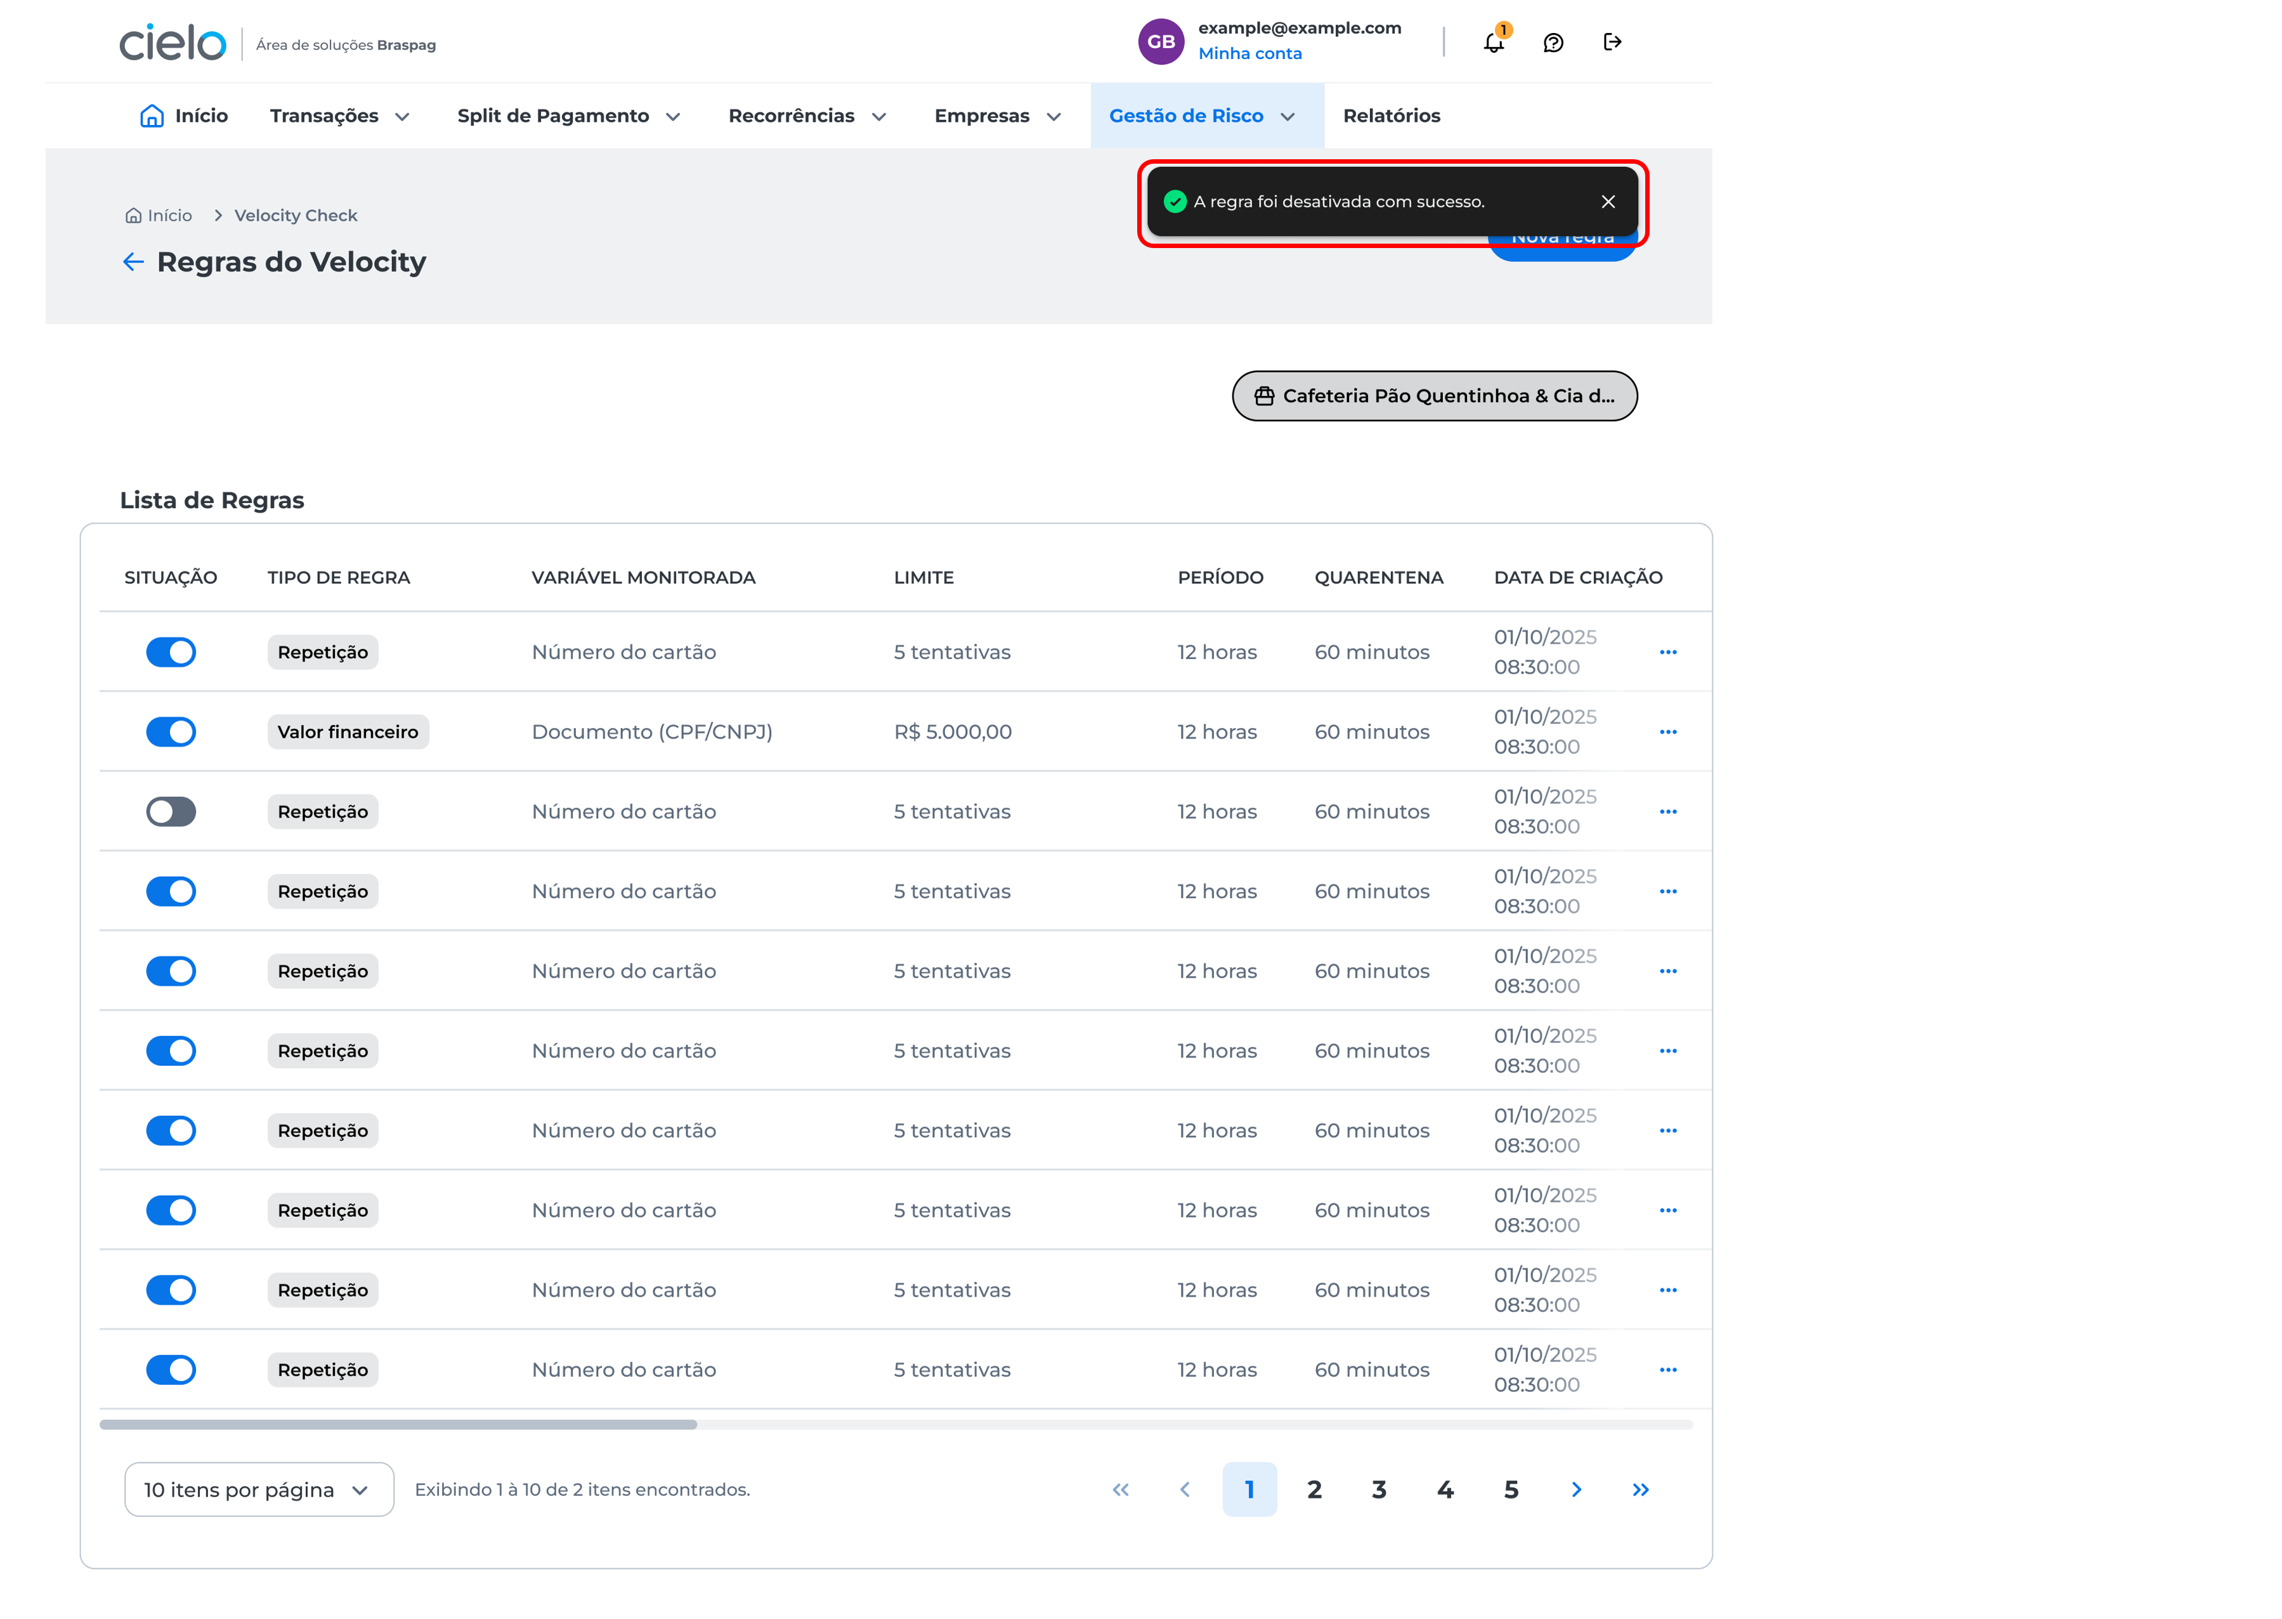The image size is (2282, 1619).
Task: Click back arrow beside Regras do Velocity
Action: [134, 262]
